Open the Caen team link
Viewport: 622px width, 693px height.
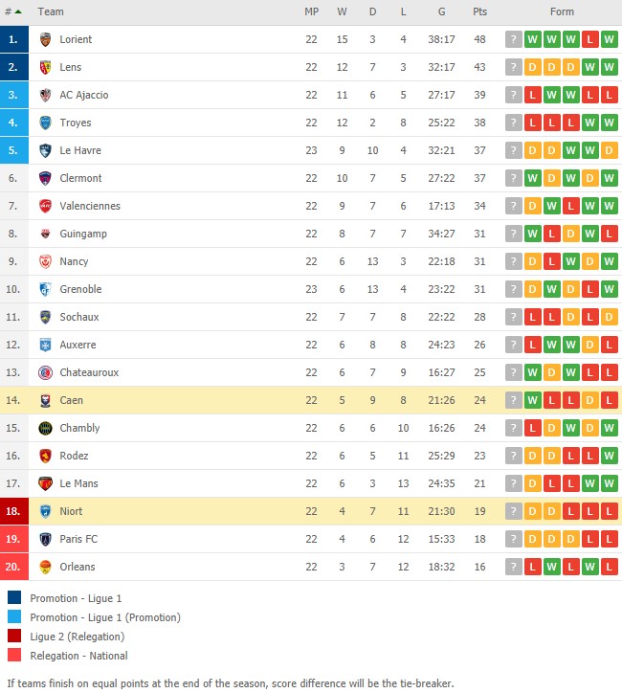click(x=71, y=400)
